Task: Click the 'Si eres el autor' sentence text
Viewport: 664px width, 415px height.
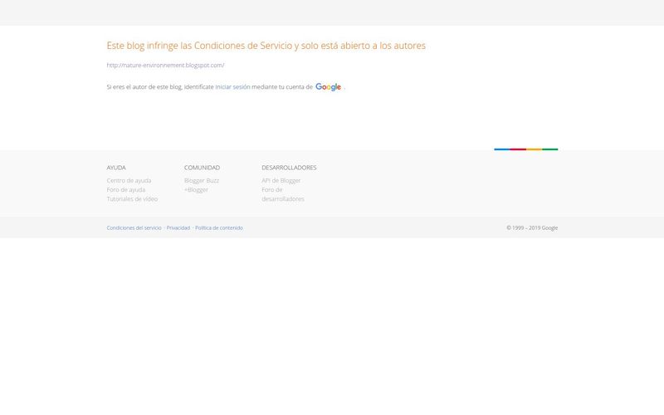Action: (160, 87)
